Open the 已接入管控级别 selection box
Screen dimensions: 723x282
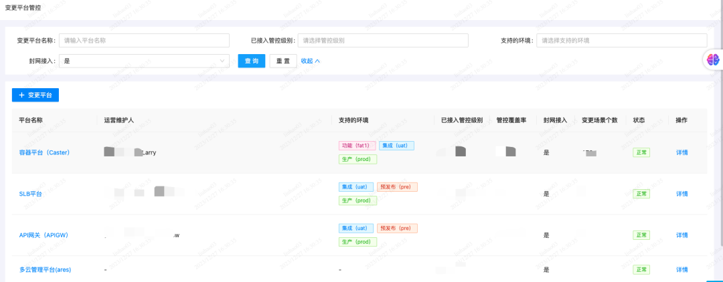(383, 41)
